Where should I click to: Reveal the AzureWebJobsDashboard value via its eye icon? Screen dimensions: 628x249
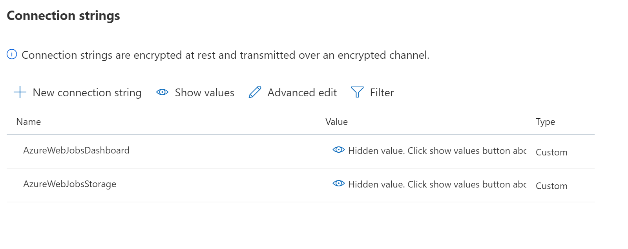click(338, 150)
